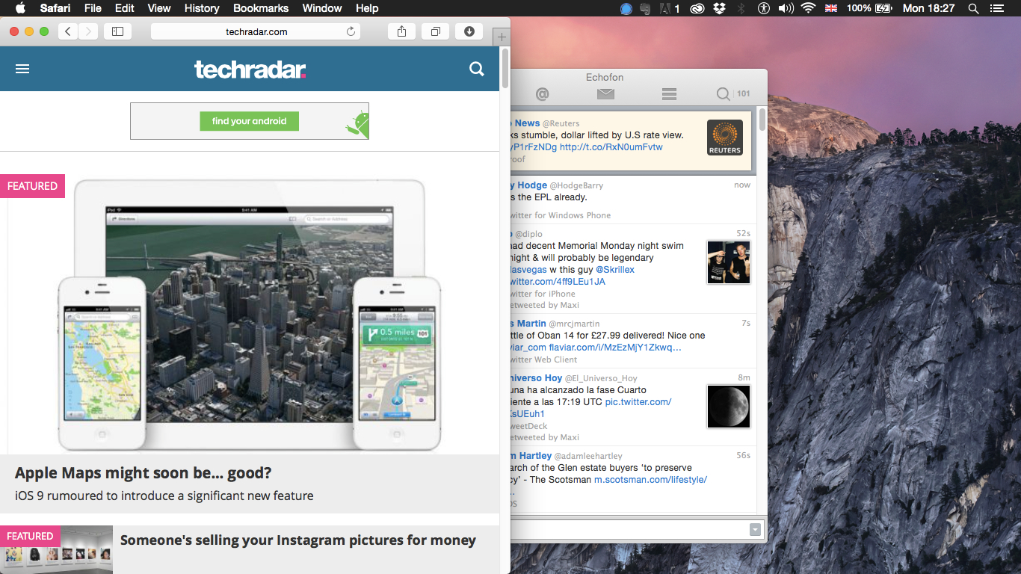Screen dimensions: 1021x574
Task: Click Safari's forward arrow button
Action: click(88, 31)
